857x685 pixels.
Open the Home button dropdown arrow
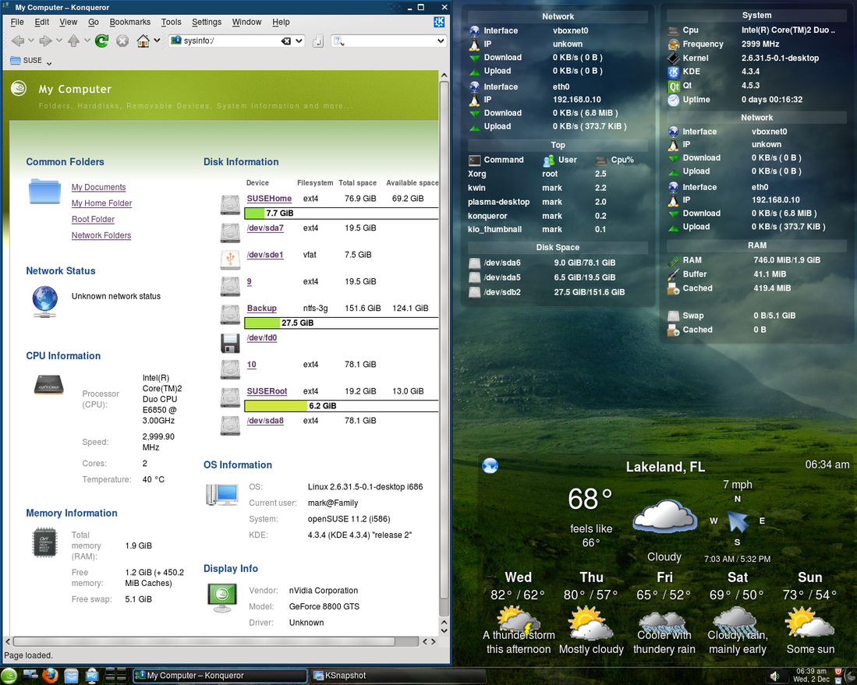point(157,41)
